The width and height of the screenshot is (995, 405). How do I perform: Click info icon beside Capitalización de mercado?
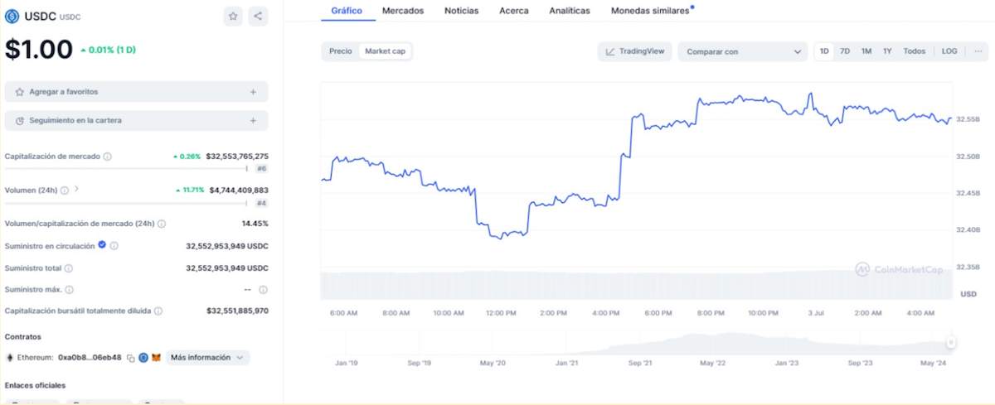pyautogui.click(x=108, y=157)
